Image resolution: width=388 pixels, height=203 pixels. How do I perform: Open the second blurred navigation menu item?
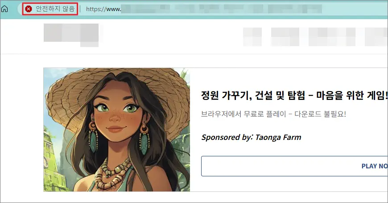pyautogui.click(x=285, y=37)
